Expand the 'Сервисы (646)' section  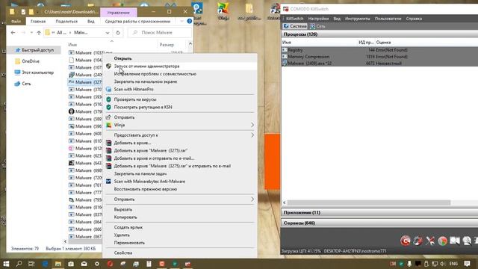379,223
